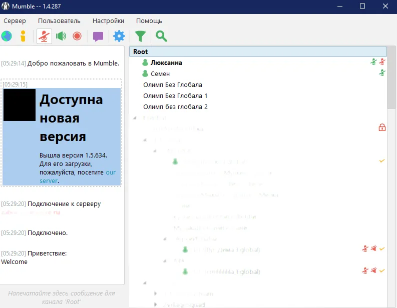Select the mililililа_Eglobal user row

[x=258, y=272]
